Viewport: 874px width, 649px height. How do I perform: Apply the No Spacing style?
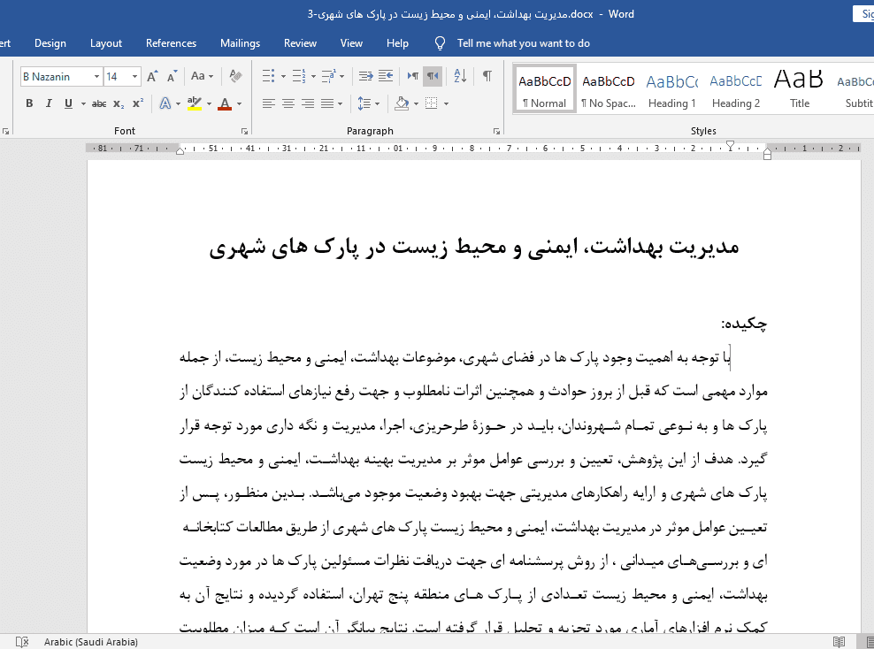[608, 89]
